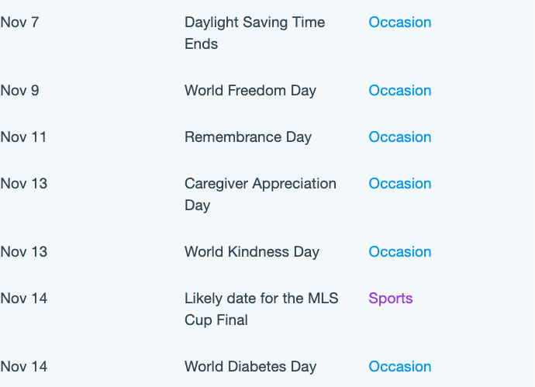Viewport: 535px width, 387px height.
Task: Open the Occasion link beside World Freedom Day
Action: point(400,91)
